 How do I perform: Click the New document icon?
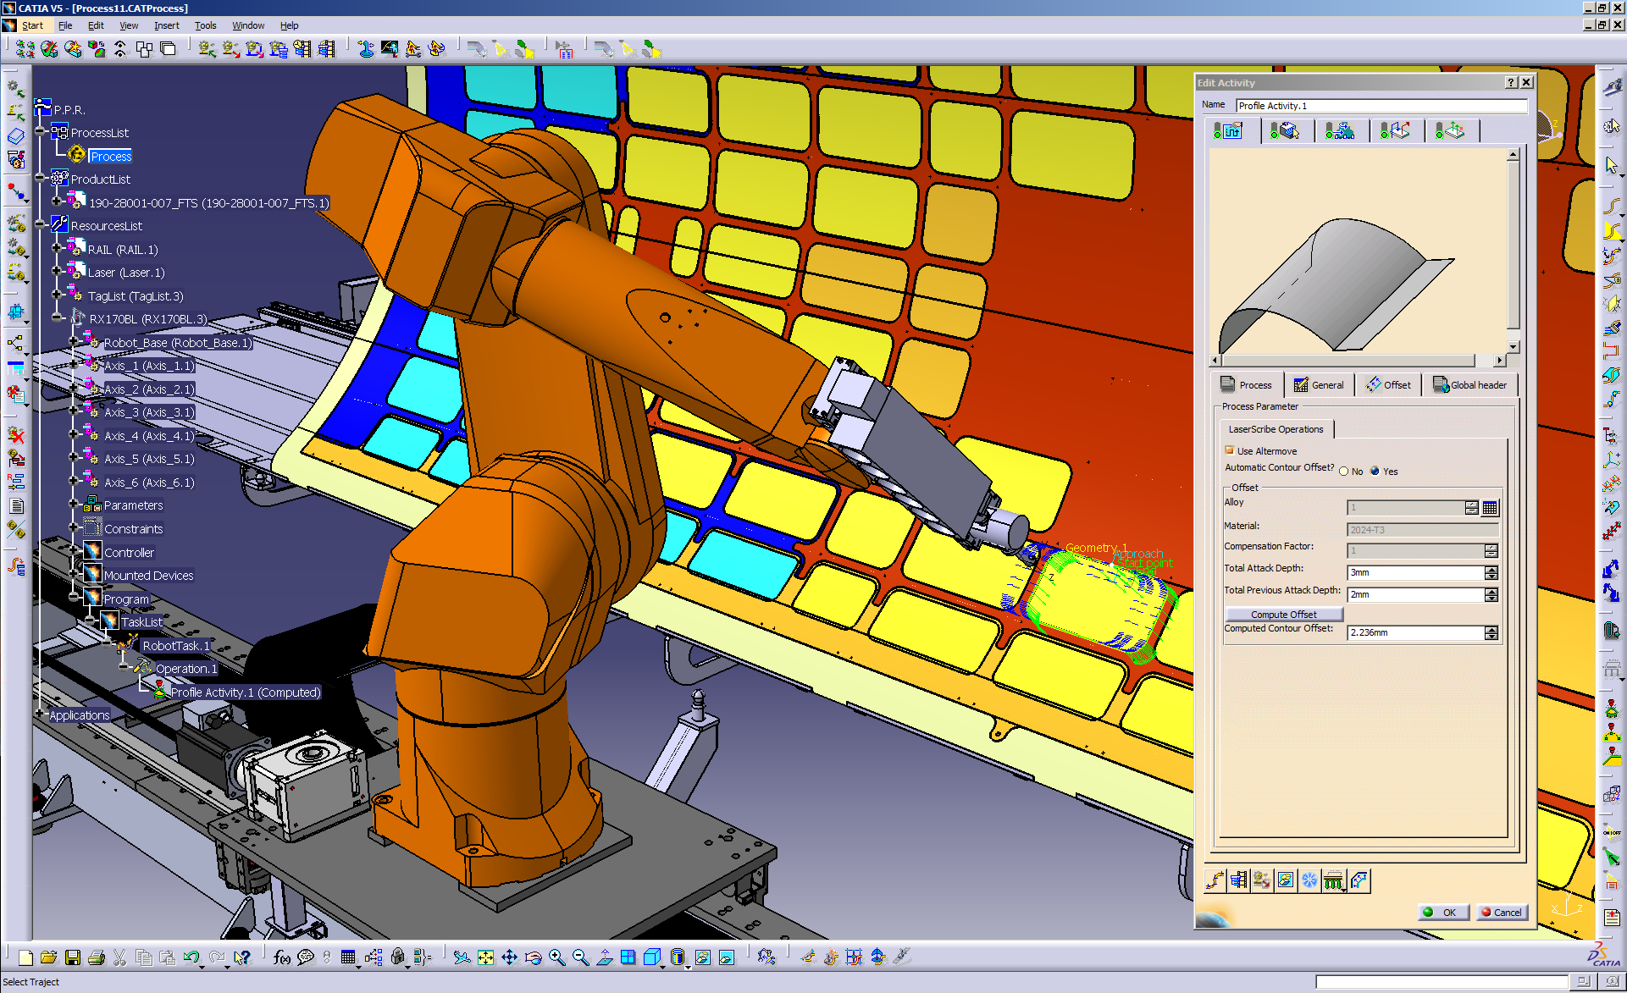(x=25, y=957)
